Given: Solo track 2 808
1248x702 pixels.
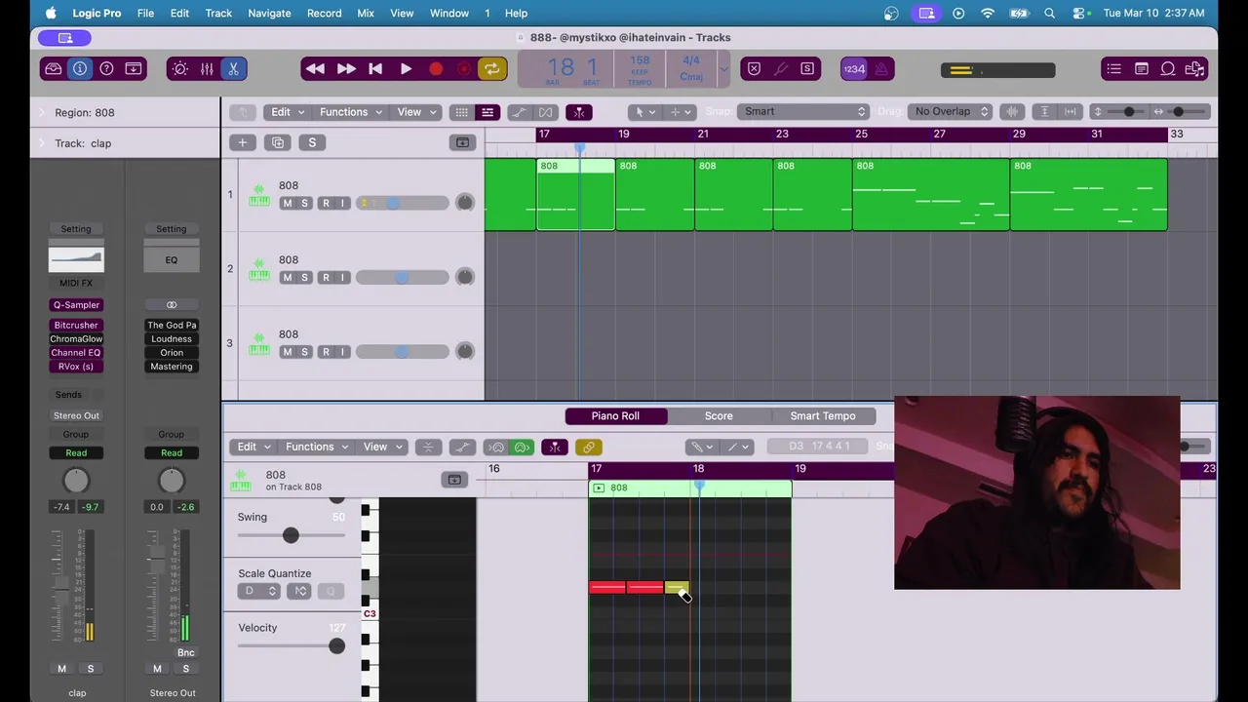Looking at the screenshot, I should [x=304, y=278].
